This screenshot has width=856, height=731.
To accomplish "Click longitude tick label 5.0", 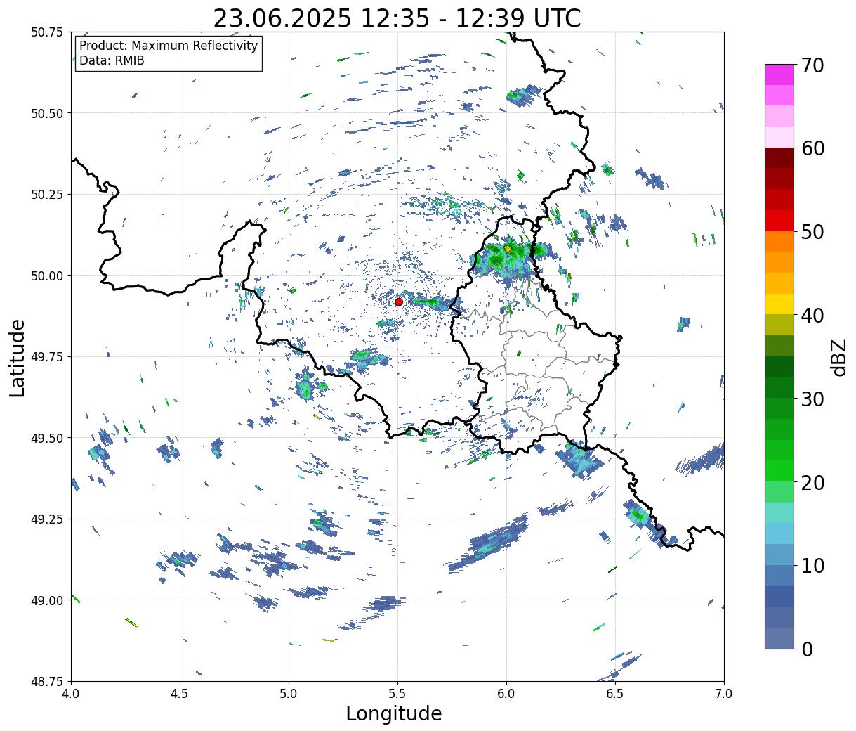I will tap(289, 693).
